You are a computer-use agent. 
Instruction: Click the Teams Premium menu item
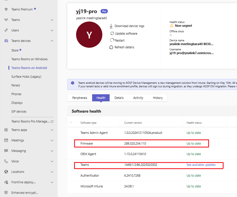tap(22, 9)
